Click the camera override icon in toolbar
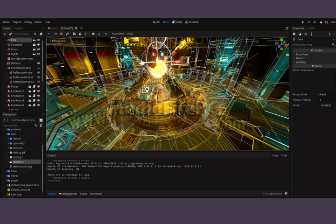 [106, 34]
